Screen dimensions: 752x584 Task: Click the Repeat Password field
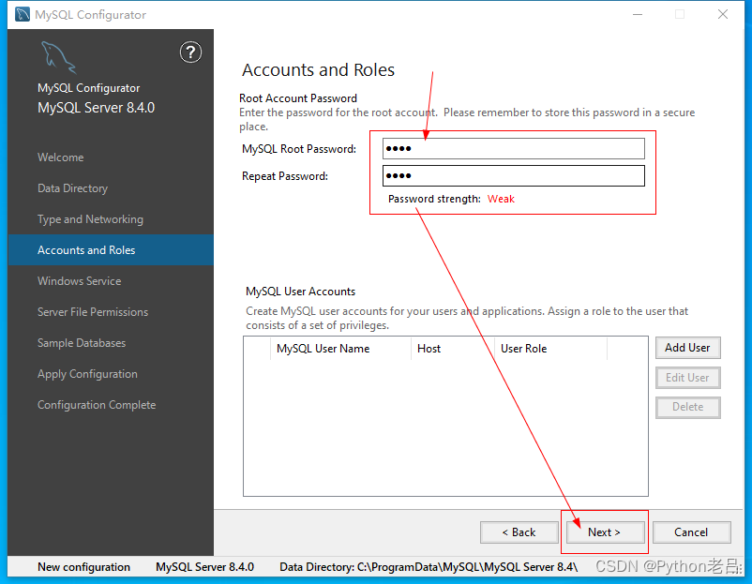(x=513, y=175)
